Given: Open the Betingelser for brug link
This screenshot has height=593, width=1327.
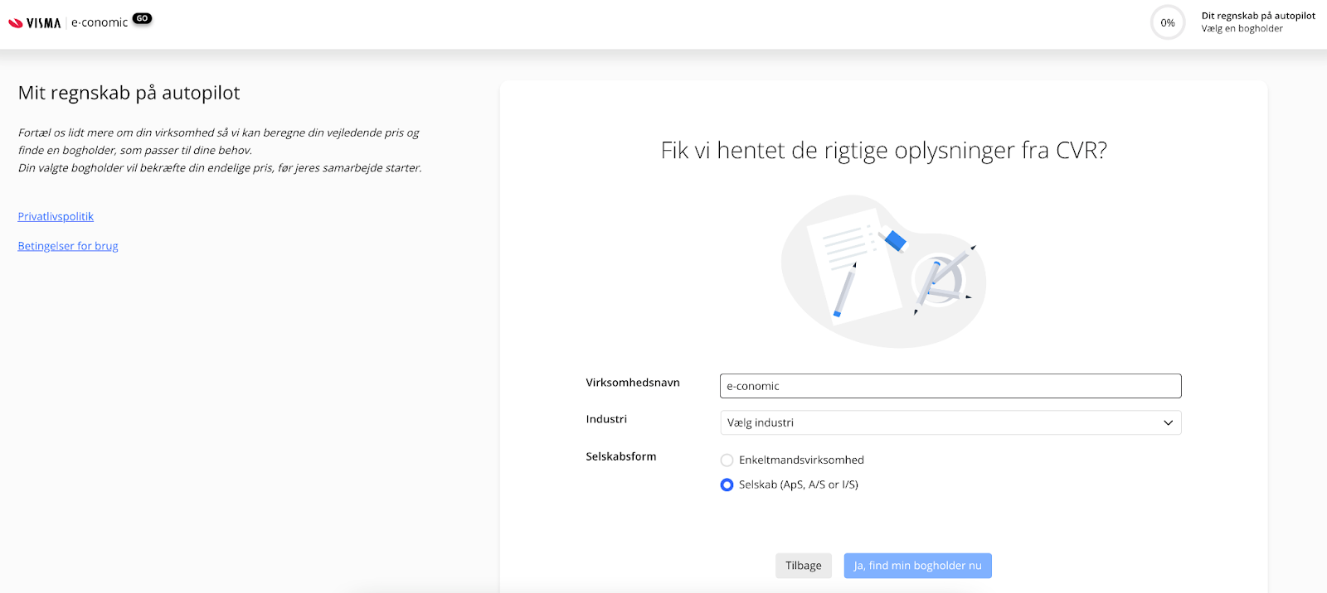Looking at the screenshot, I should pyautogui.click(x=68, y=246).
